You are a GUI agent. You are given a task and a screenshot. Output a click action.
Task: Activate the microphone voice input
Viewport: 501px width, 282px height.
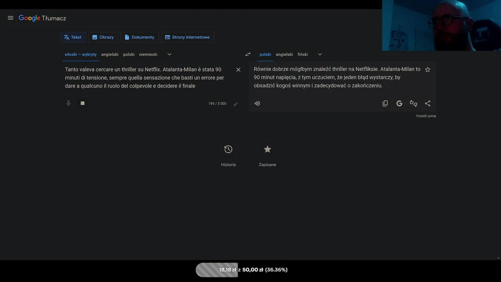pos(68,103)
